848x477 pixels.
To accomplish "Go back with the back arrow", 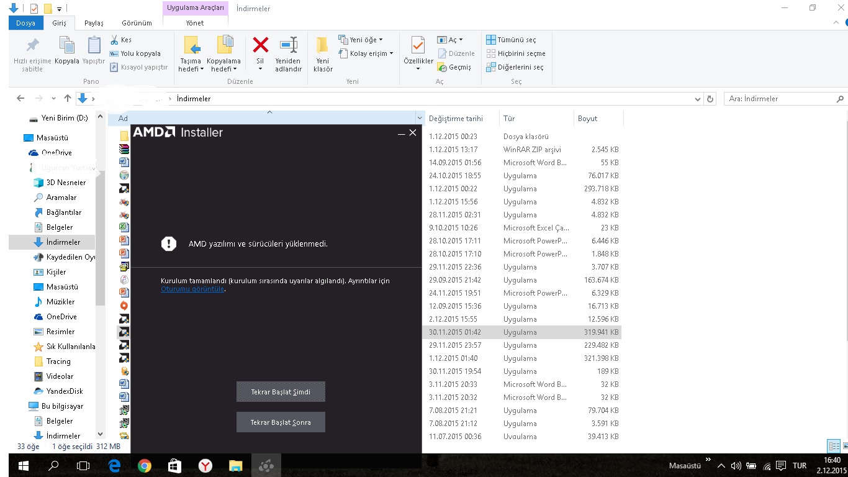I will click(x=20, y=98).
